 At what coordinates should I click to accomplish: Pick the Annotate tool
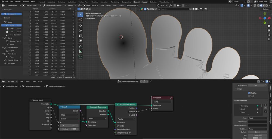(x=80, y=46)
